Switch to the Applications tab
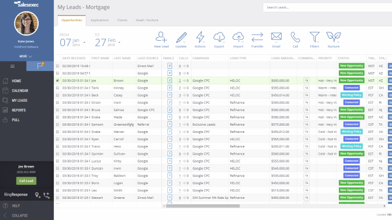This screenshot has height=220, width=392. [100, 20]
